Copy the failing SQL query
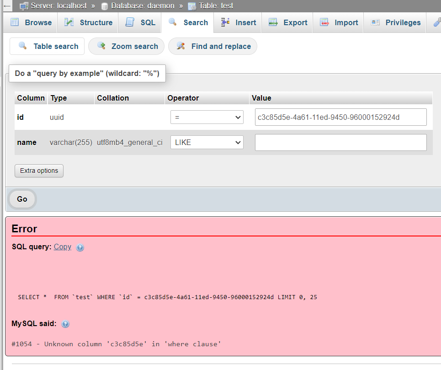The height and width of the screenshot is (370, 441). [x=62, y=247]
